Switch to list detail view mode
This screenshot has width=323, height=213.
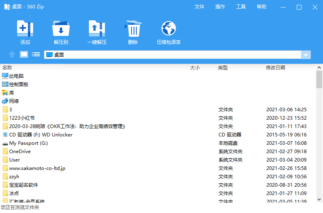pyautogui.click(x=36, y=54)
